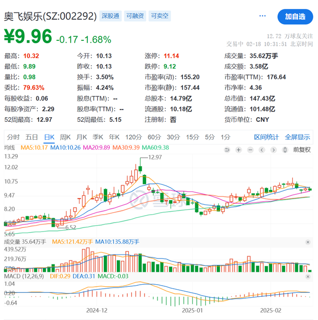
Task: Click the DEA:0.31 value
Action: coord(84,276)
